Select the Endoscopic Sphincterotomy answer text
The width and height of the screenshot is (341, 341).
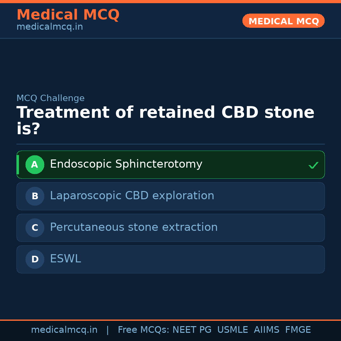pyautogui.click(x=126, y=164)
